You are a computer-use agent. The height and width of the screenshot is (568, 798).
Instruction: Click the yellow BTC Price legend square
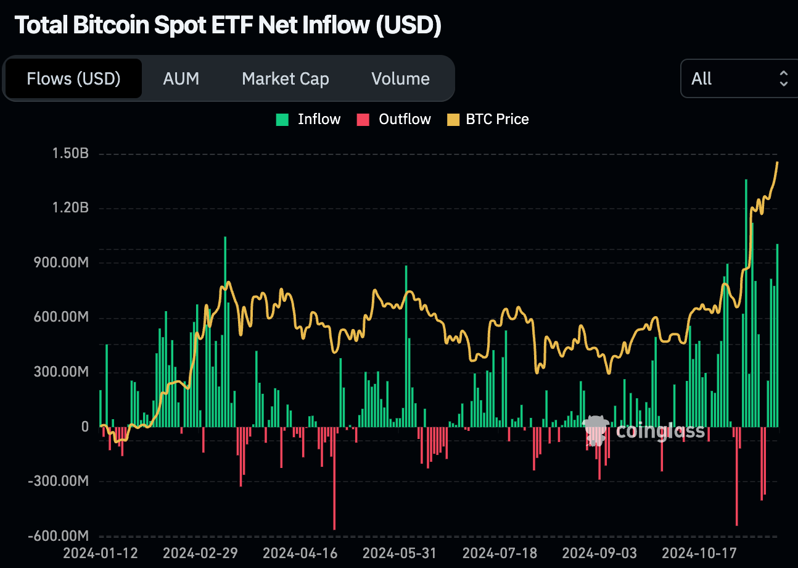(453, 120)
